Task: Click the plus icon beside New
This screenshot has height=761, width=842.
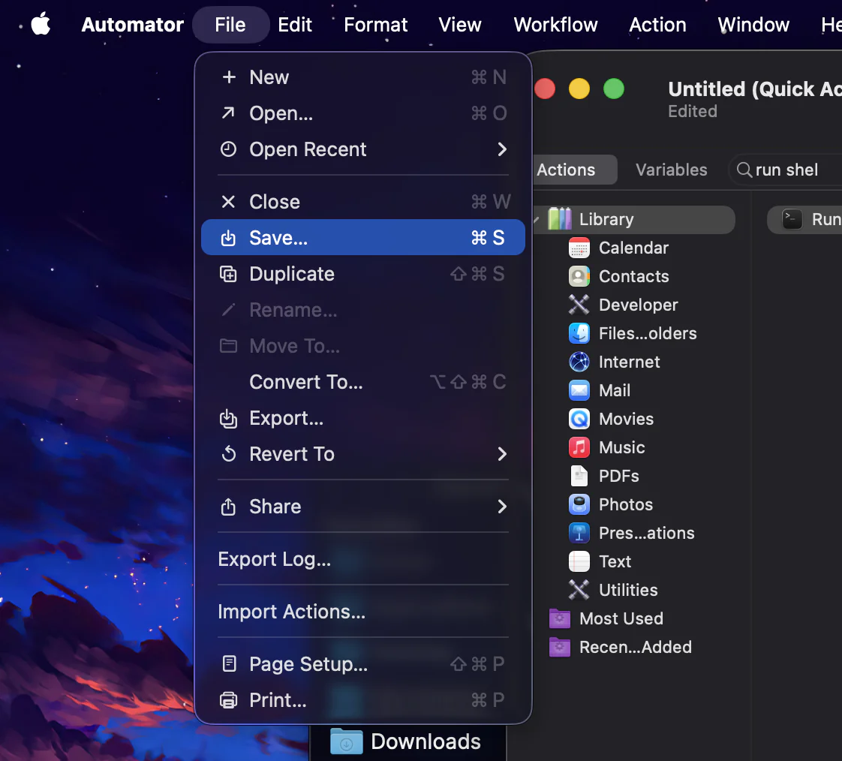Action: [x=229, y=77]
